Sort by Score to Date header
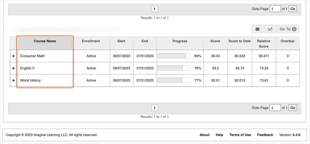 (239, 43)
